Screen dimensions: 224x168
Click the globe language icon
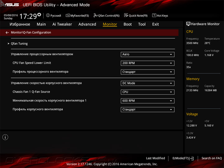point(48,15)
